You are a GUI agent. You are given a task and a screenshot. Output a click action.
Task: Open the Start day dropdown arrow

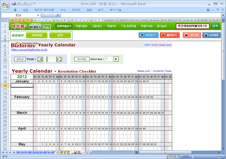(116, 59)
